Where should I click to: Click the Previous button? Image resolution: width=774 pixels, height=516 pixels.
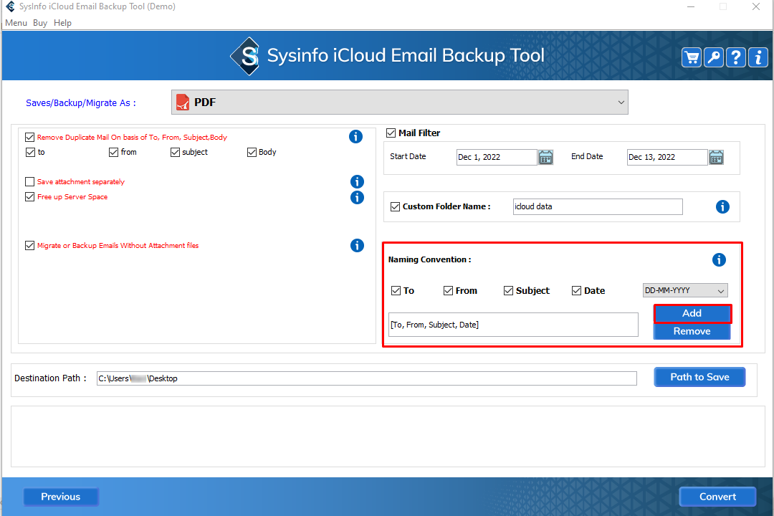click(61, 497)
